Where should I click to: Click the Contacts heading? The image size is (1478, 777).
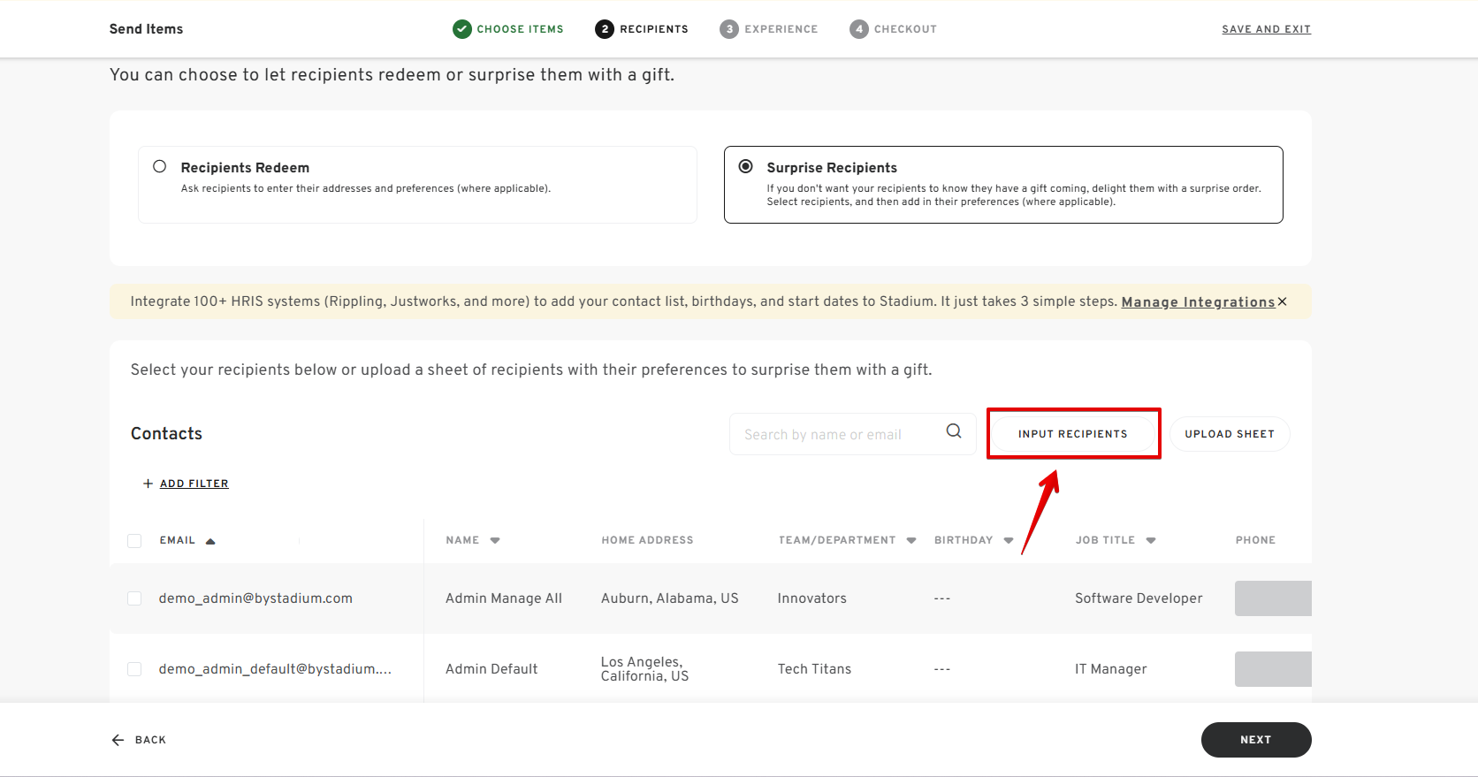(x=166, y=434)
